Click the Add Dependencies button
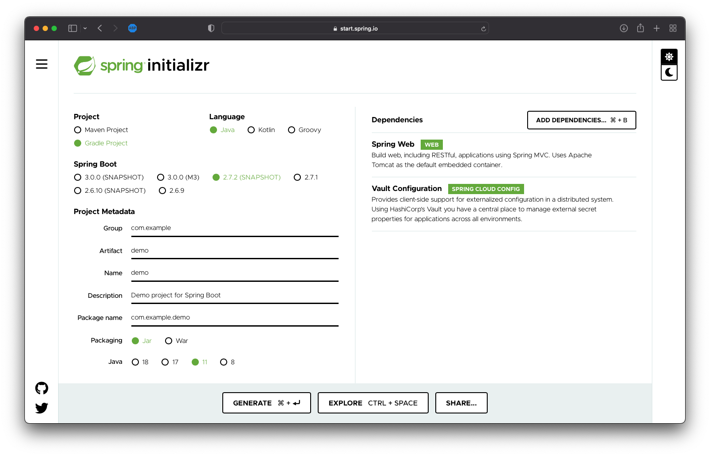710x456 pixels. (x=581, y=120)
